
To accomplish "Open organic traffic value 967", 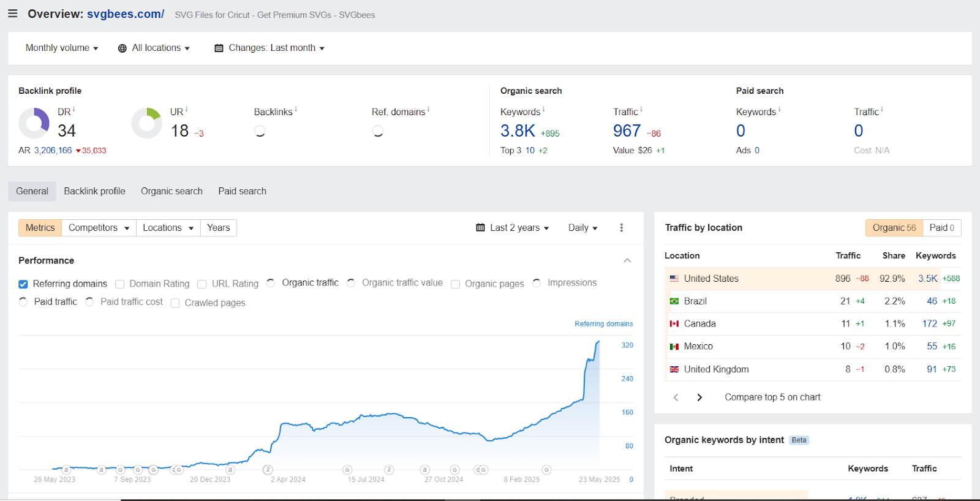I will 627,130.
